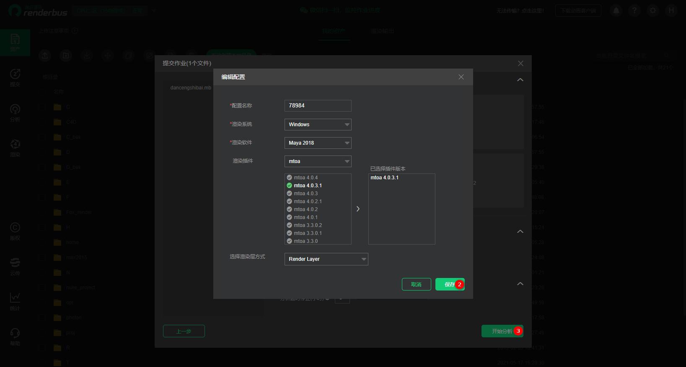
Task: Uncheck the mtoa 4.0.3.1 plugin version
Action: click(x=289, y=186)
